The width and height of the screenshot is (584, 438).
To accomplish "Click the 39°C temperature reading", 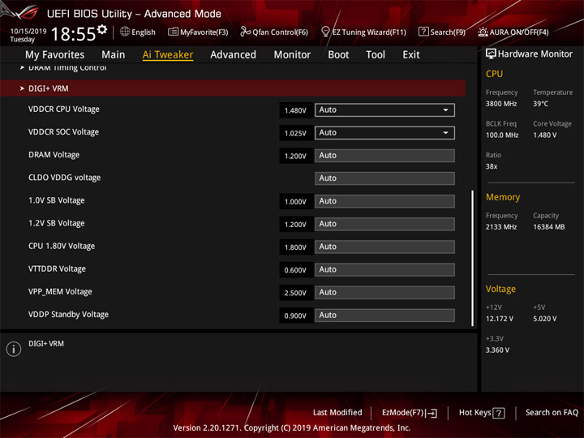I will click(540, 104).
